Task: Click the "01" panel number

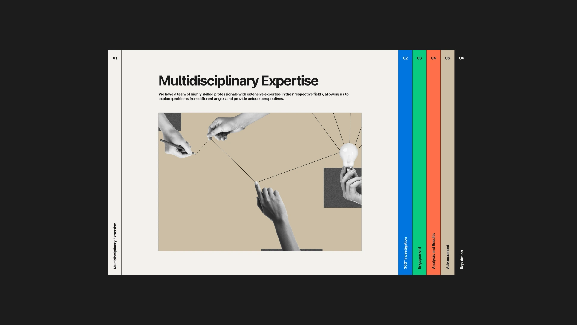Action: pyautogui.click(x=115, y=58)
